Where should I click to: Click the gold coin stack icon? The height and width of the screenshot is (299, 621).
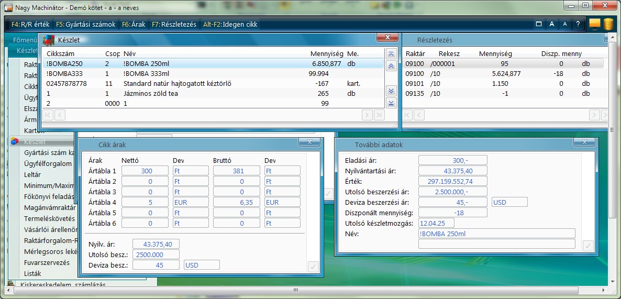point(608,24)
